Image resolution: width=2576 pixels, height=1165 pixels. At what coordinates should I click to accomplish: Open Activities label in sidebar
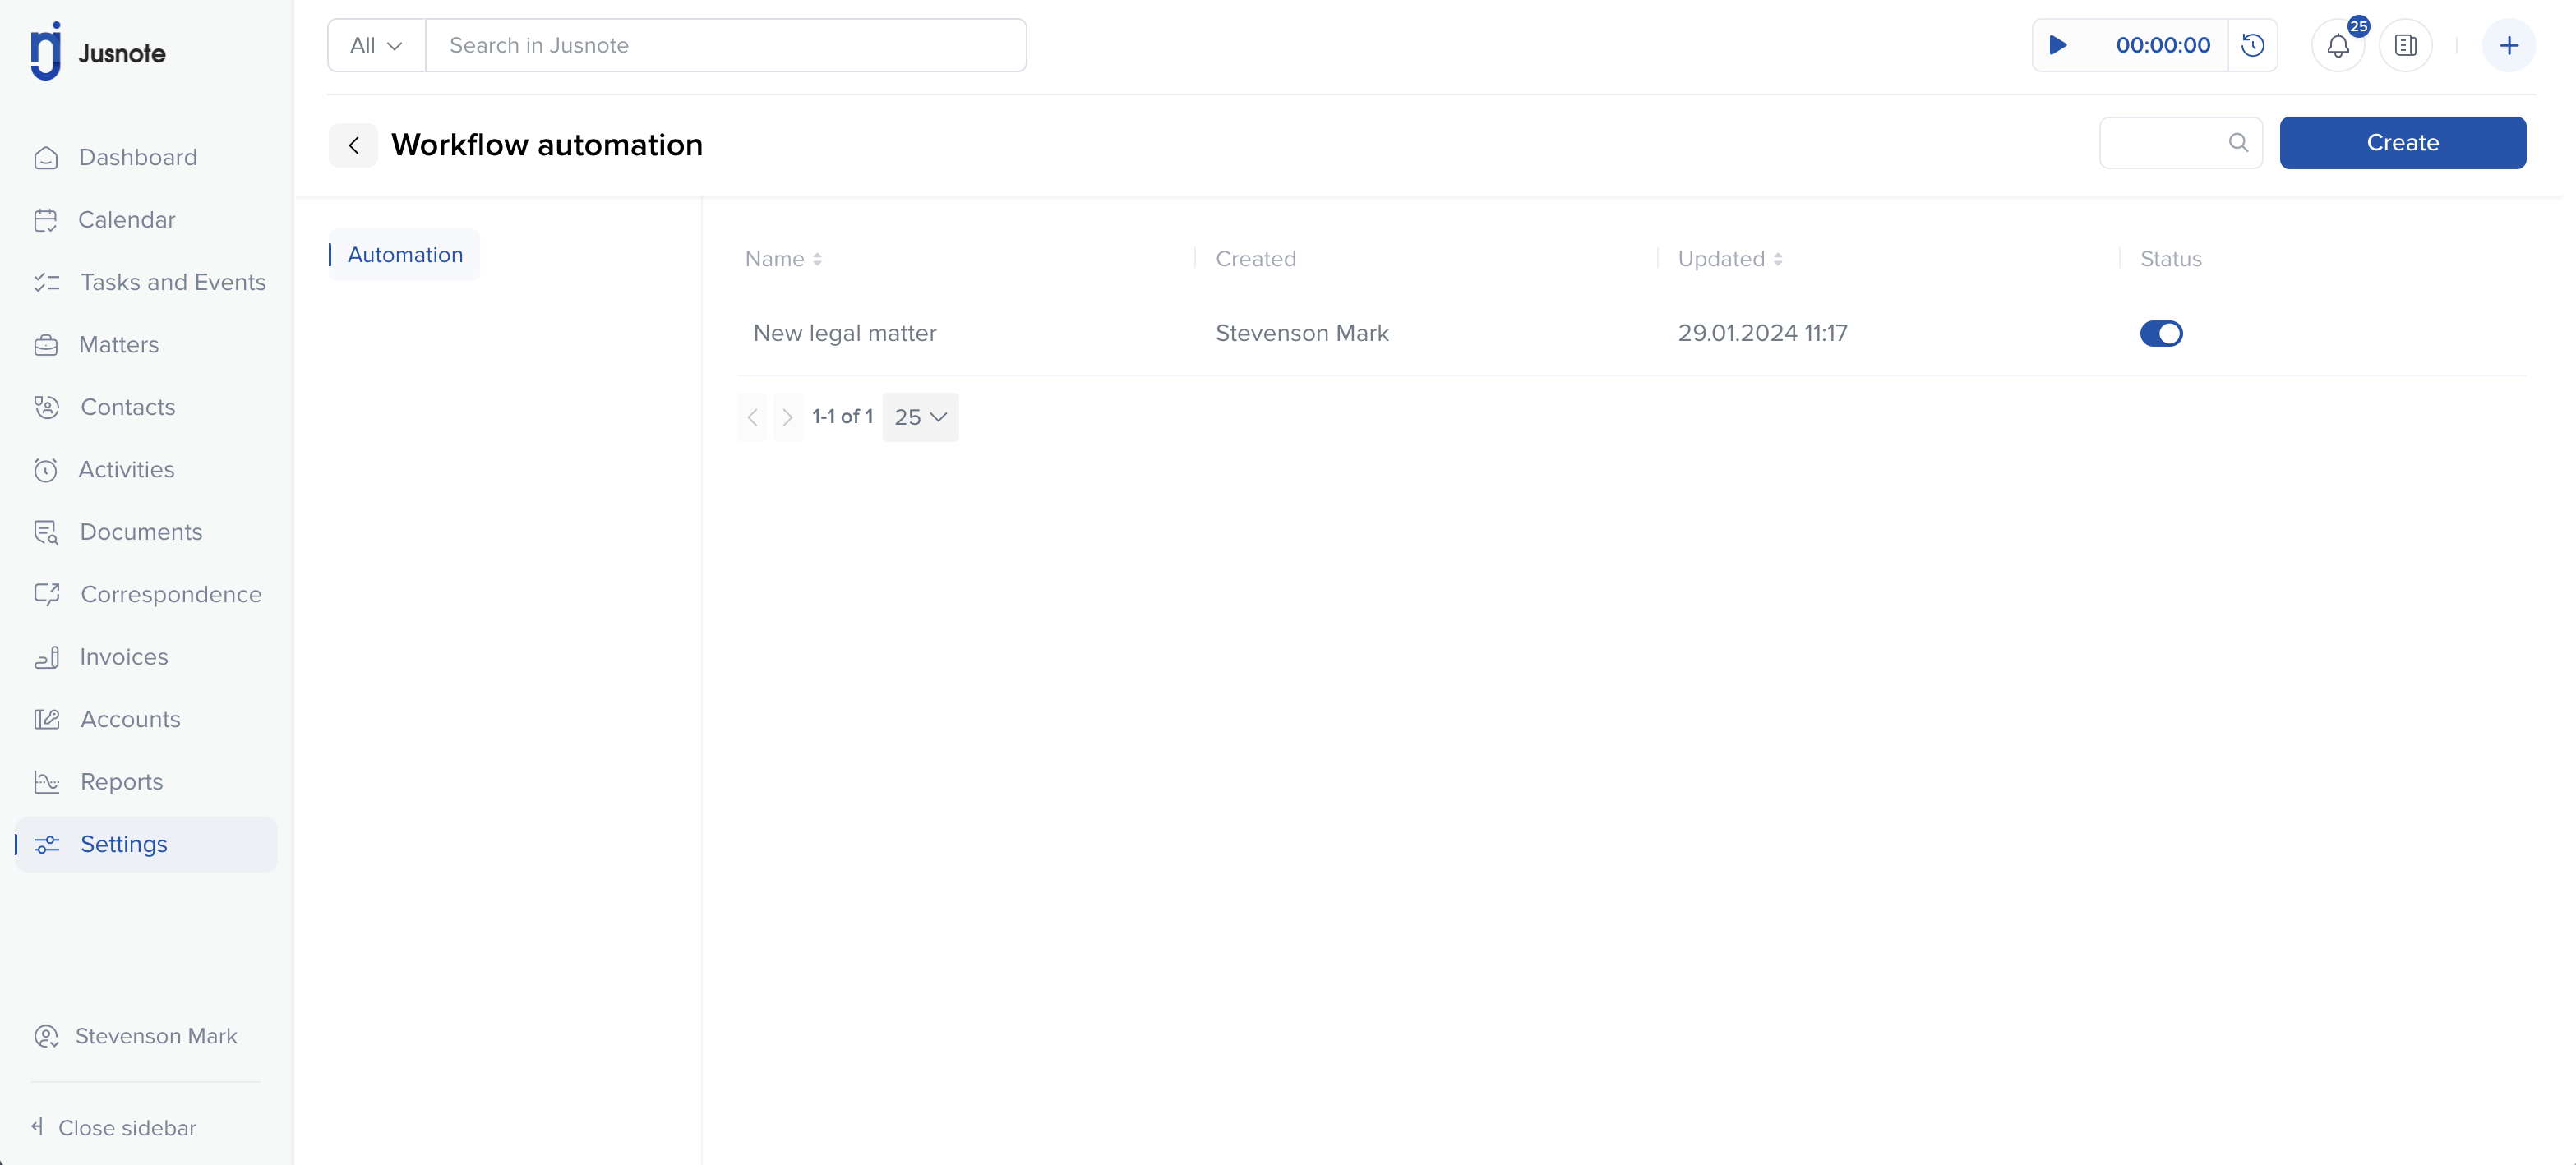click(x=126, y=470)
